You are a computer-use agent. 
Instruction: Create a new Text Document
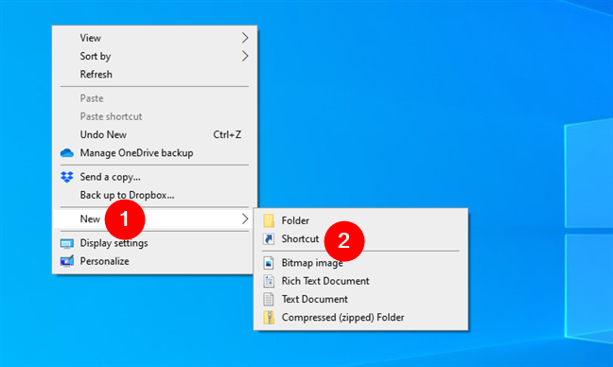click(x=360, y=300)
